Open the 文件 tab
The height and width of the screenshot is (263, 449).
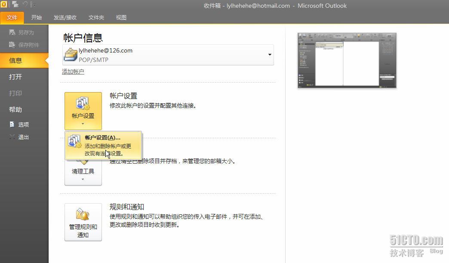coord(12,18)
